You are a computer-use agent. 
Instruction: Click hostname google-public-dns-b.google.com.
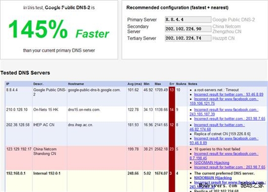point(94,90)
